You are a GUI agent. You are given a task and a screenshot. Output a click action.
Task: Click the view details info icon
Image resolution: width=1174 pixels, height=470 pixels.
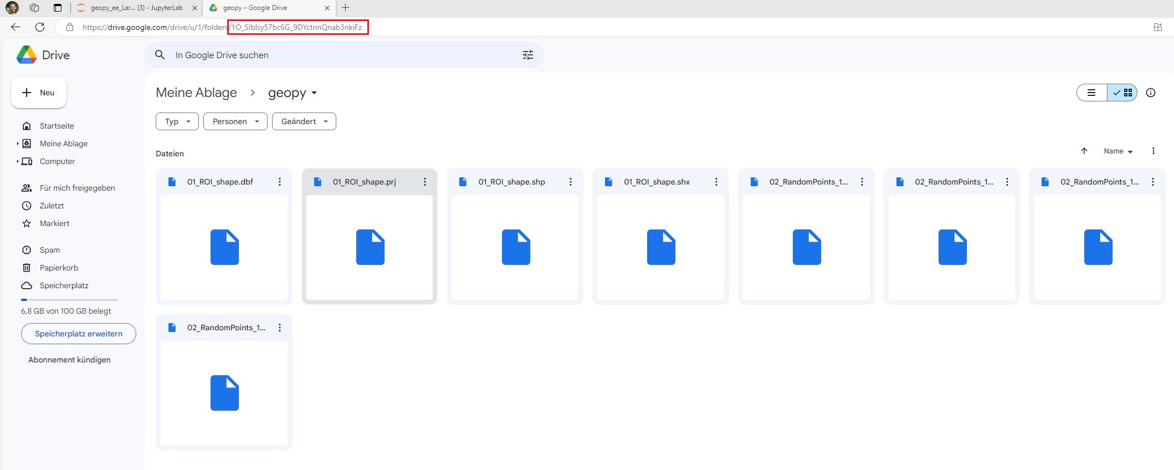click(1151, 93)
